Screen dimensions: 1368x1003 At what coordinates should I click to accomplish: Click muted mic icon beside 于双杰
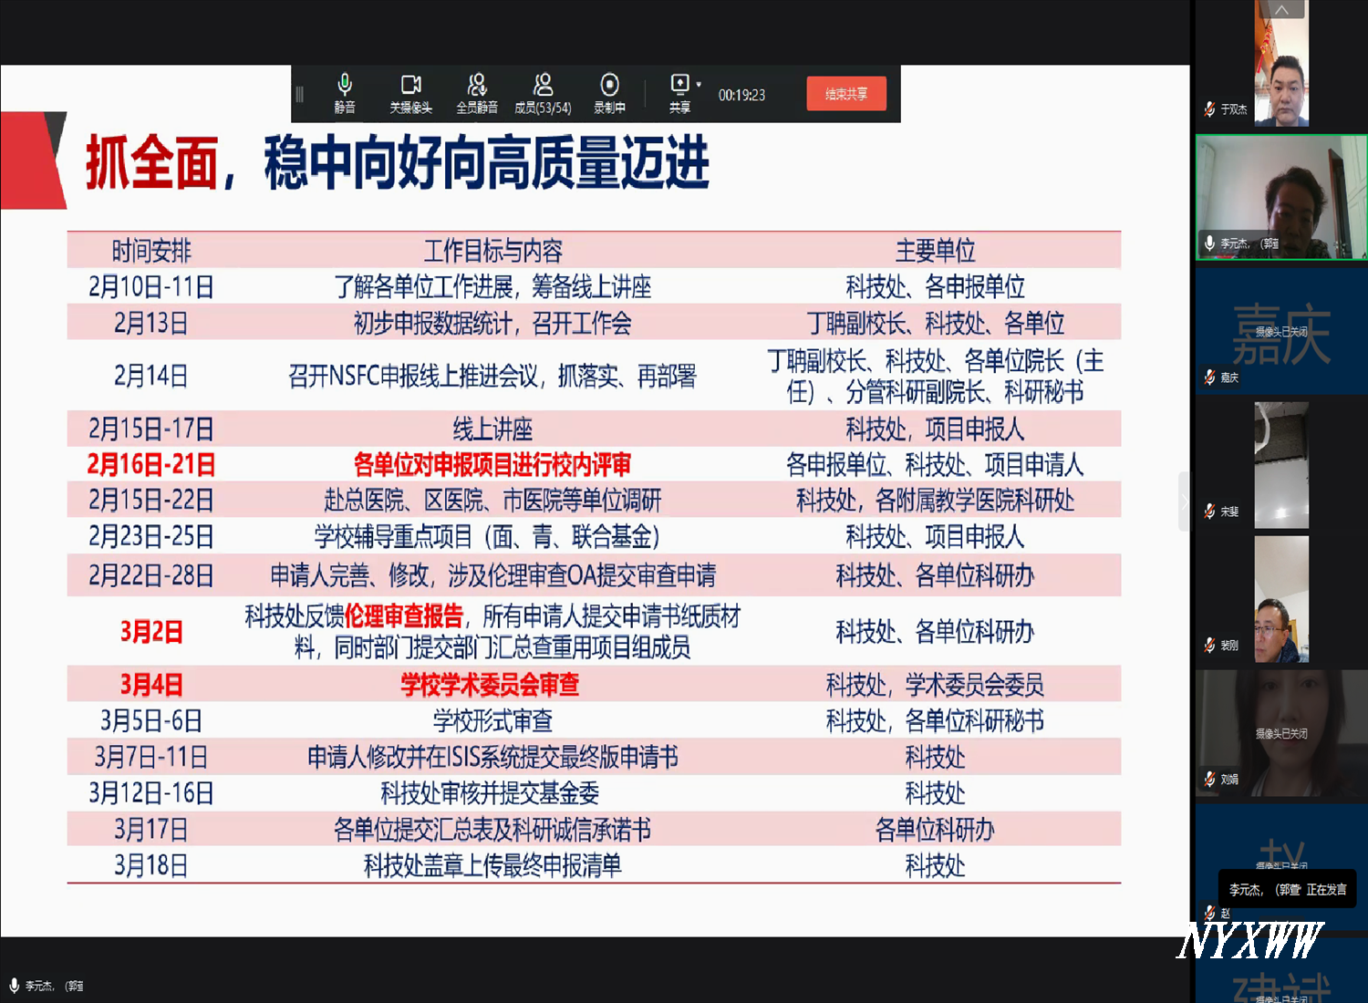tap(1209, 109)
